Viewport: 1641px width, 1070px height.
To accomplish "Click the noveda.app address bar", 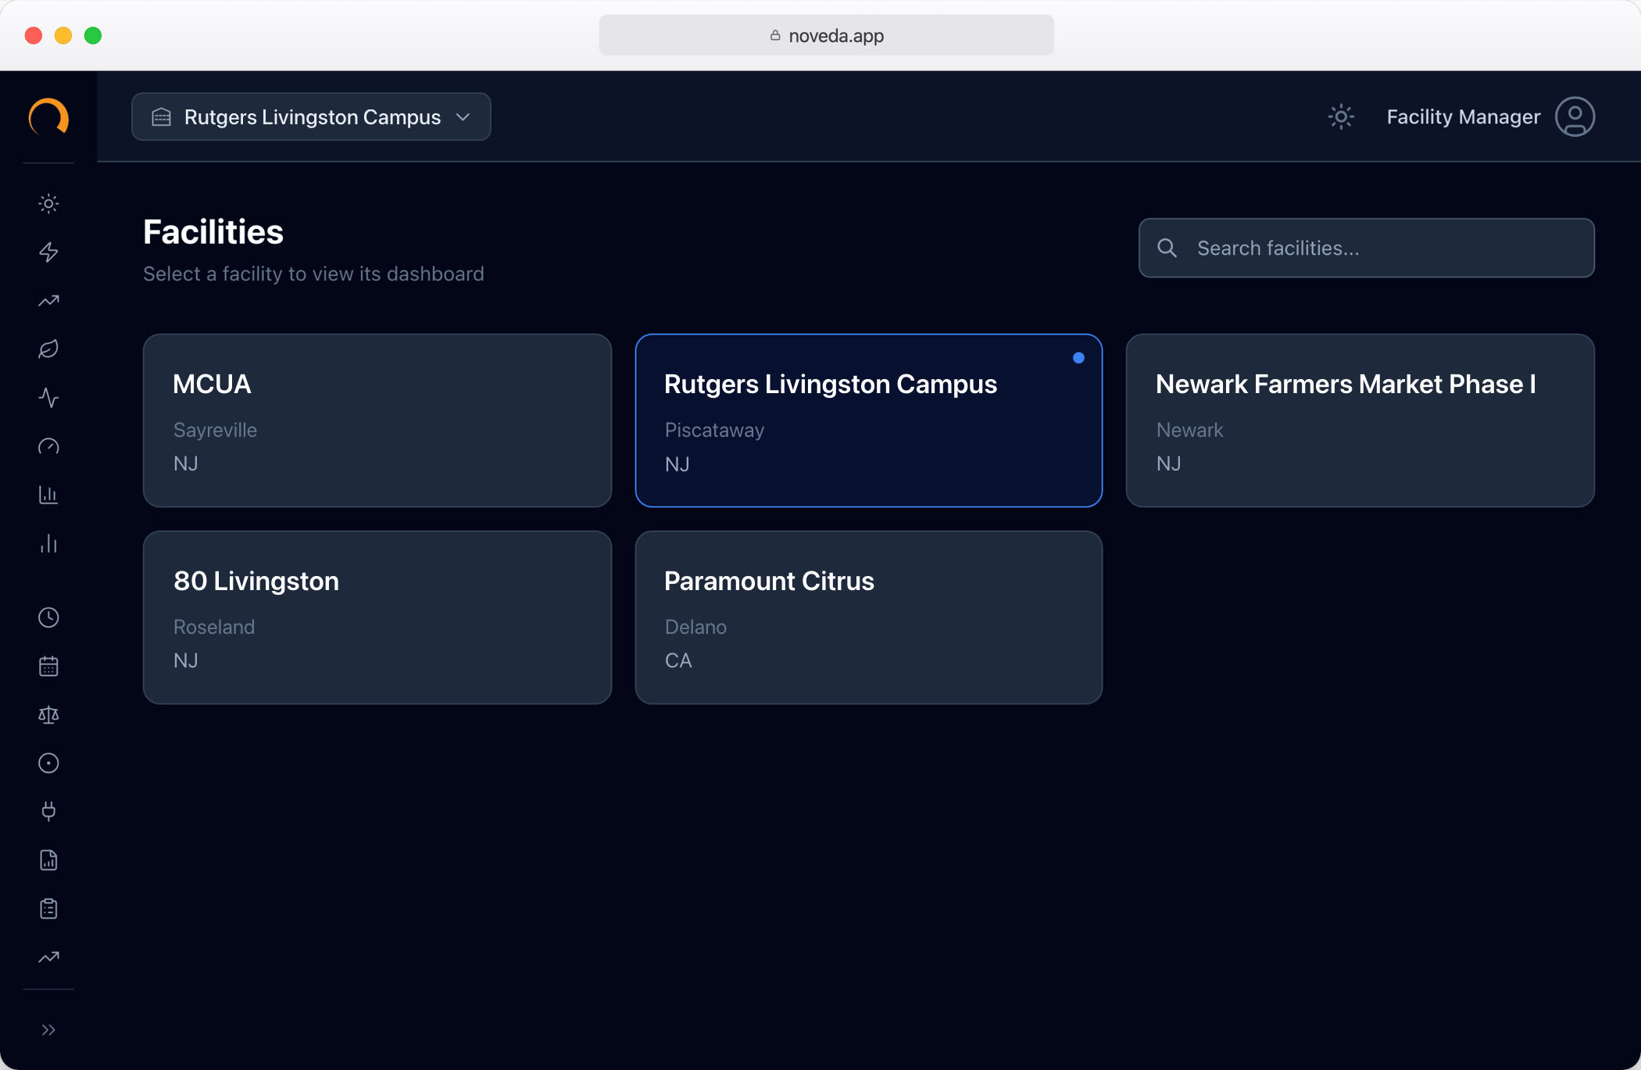I will coord(826,35).
